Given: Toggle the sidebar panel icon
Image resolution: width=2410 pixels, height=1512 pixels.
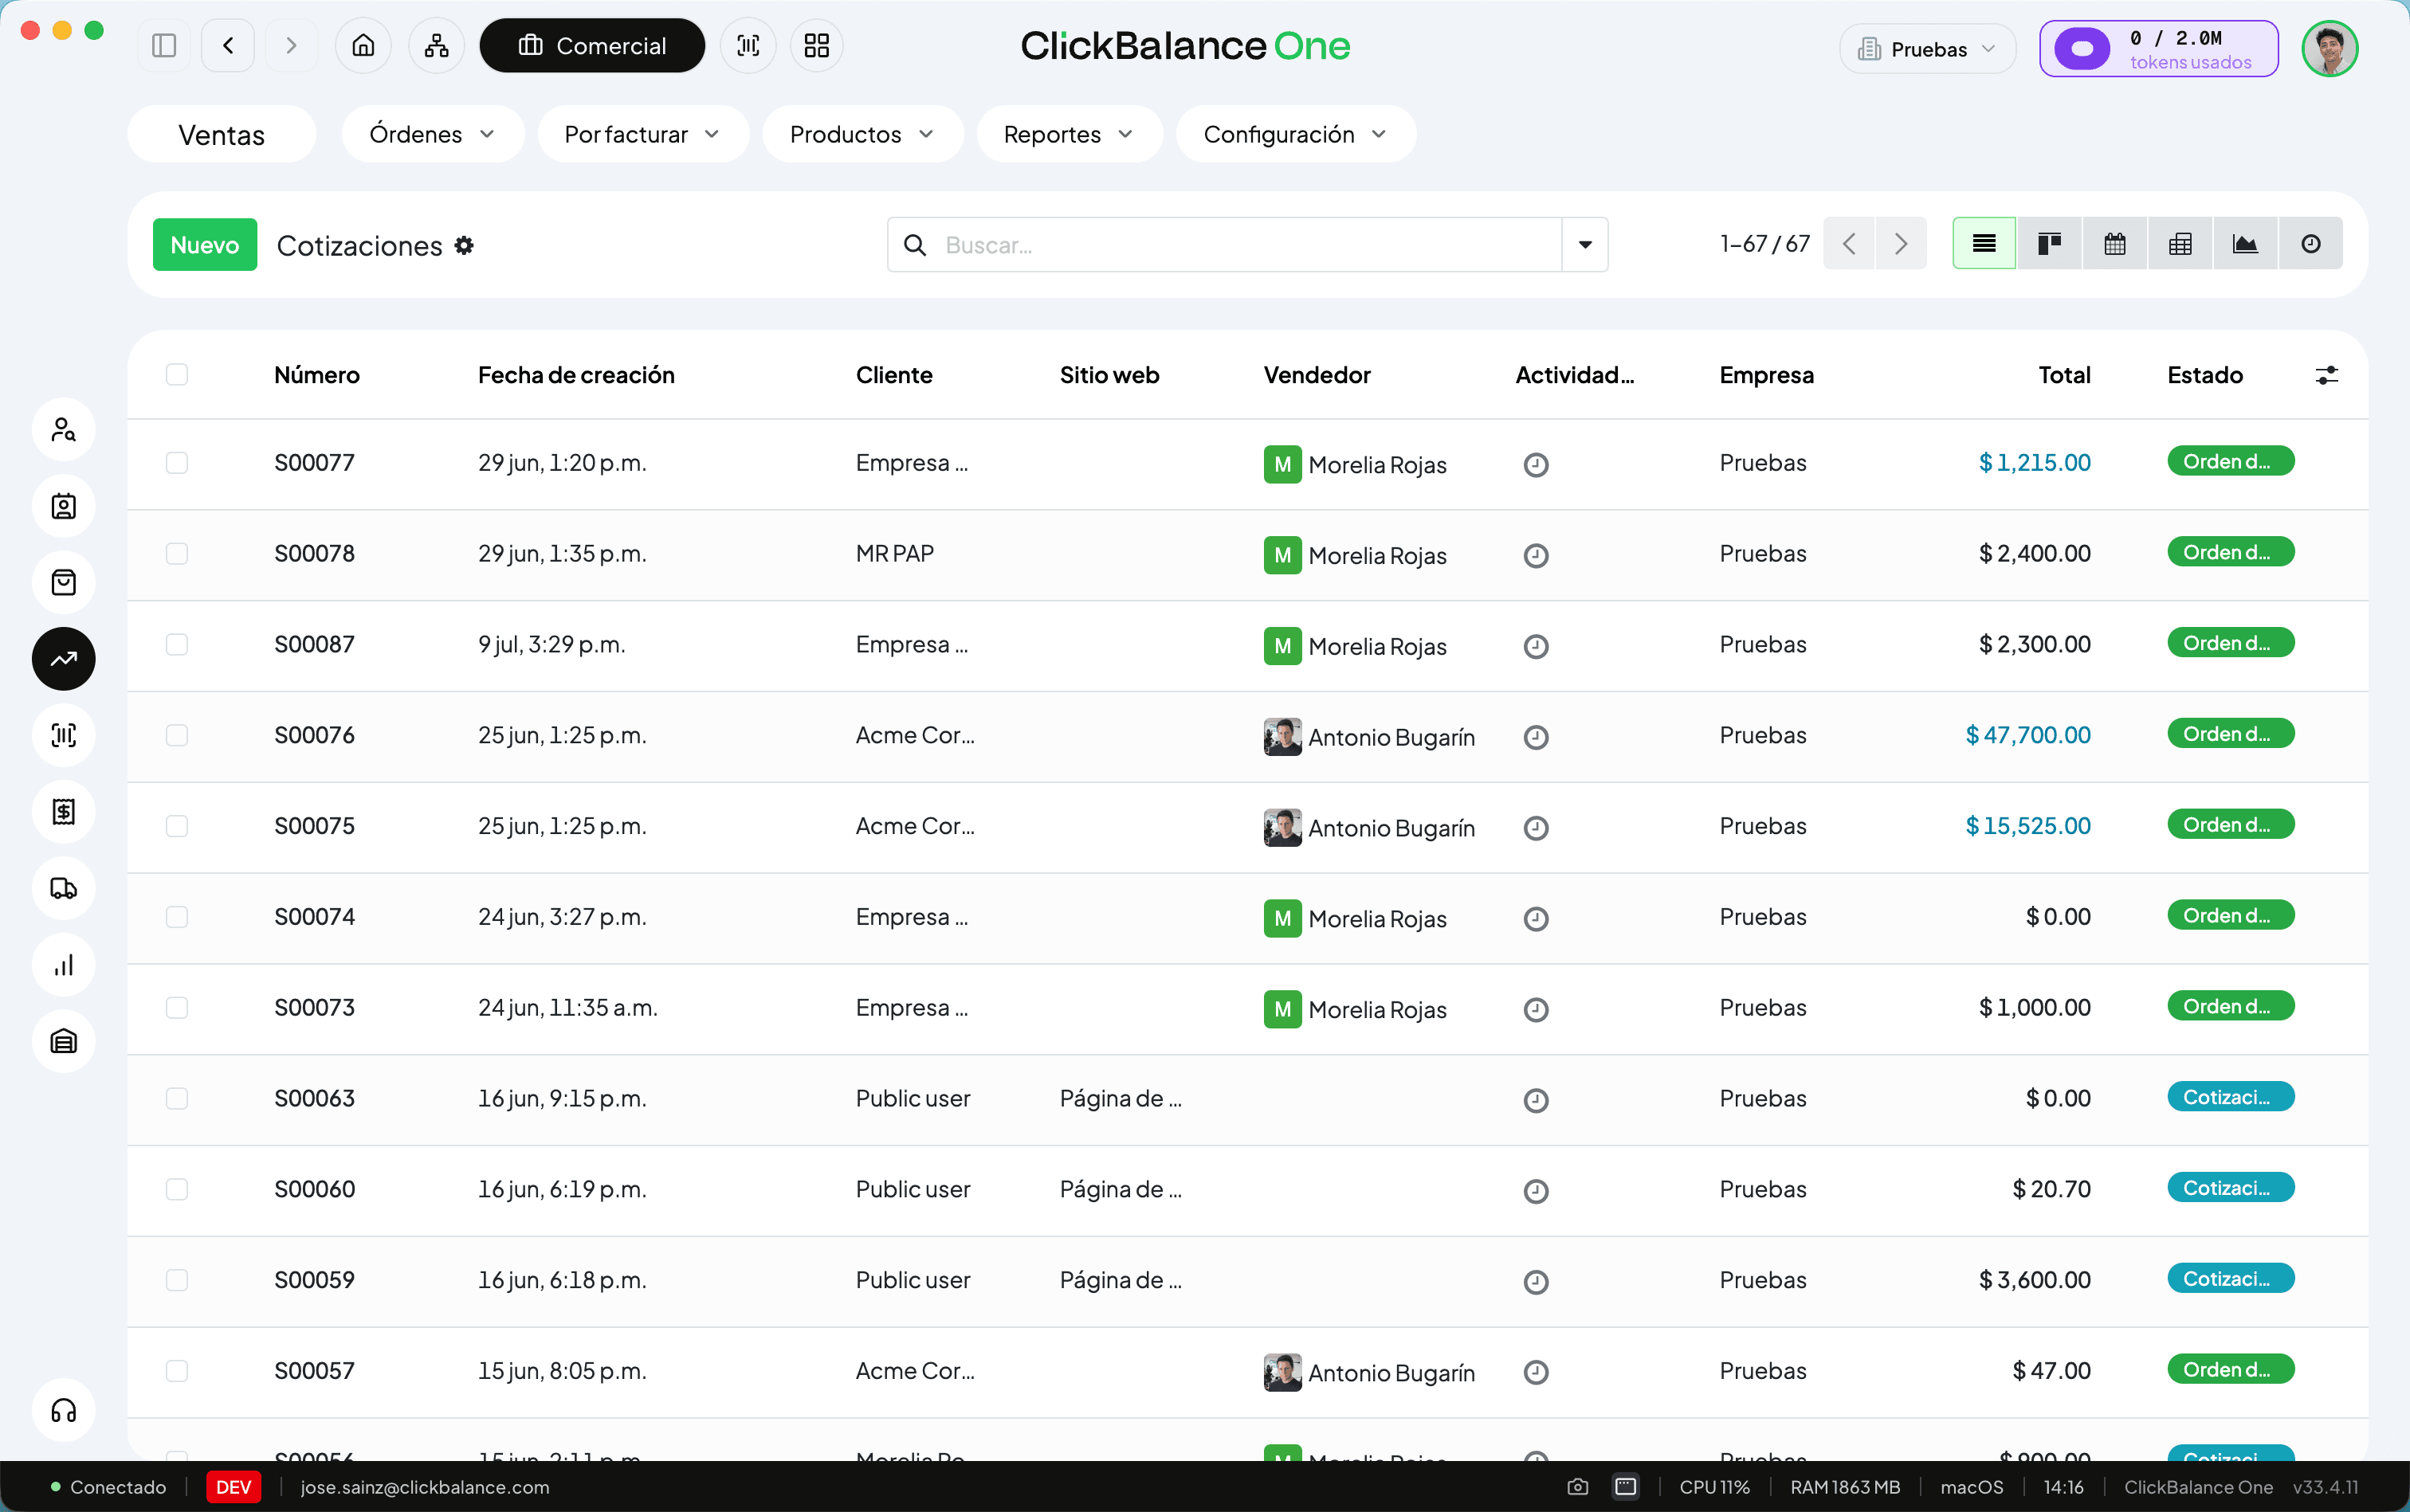Looking at the screenshot, I should click(164, 46).
